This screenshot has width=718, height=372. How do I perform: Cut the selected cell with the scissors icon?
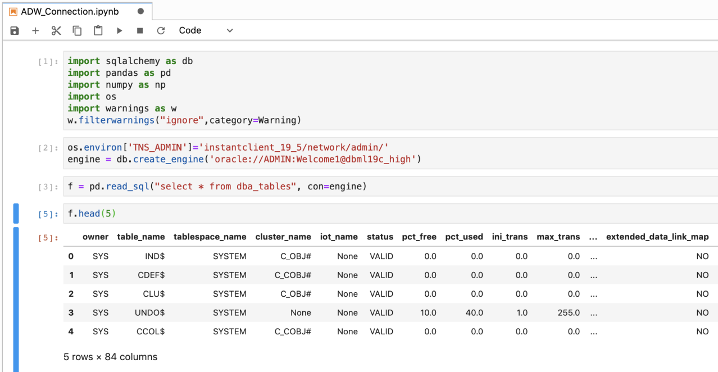click(x=56, y=31)
